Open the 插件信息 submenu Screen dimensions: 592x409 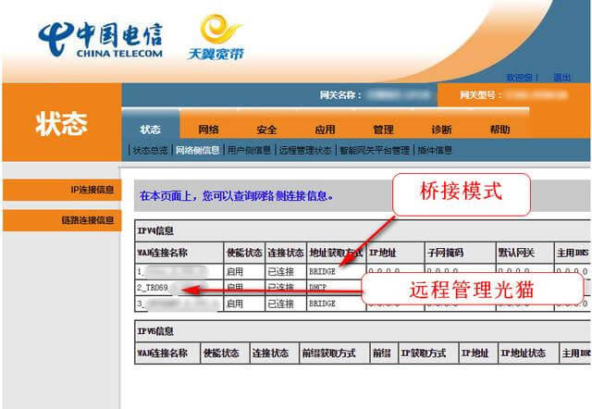pos(435,150)
